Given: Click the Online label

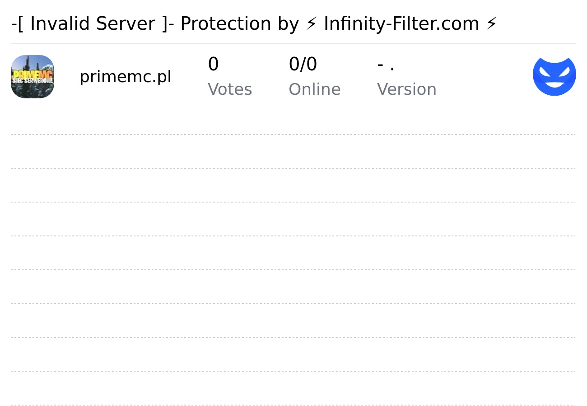Looking at the screenshot, I should tap(315, 89).
